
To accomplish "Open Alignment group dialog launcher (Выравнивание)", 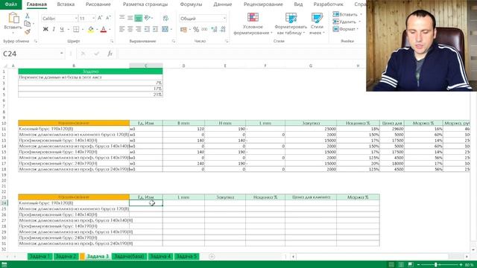I will pyautogui.click(x=174, y=41).
